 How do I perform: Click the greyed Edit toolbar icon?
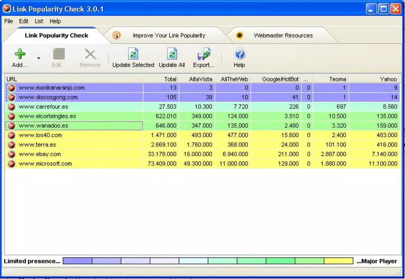59,54
